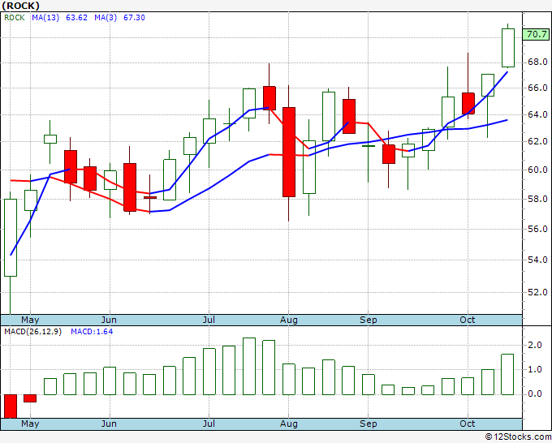Viewport: 552px width, 443px height.
Task: Select the ROCK legend label
Action: [15, 18]
